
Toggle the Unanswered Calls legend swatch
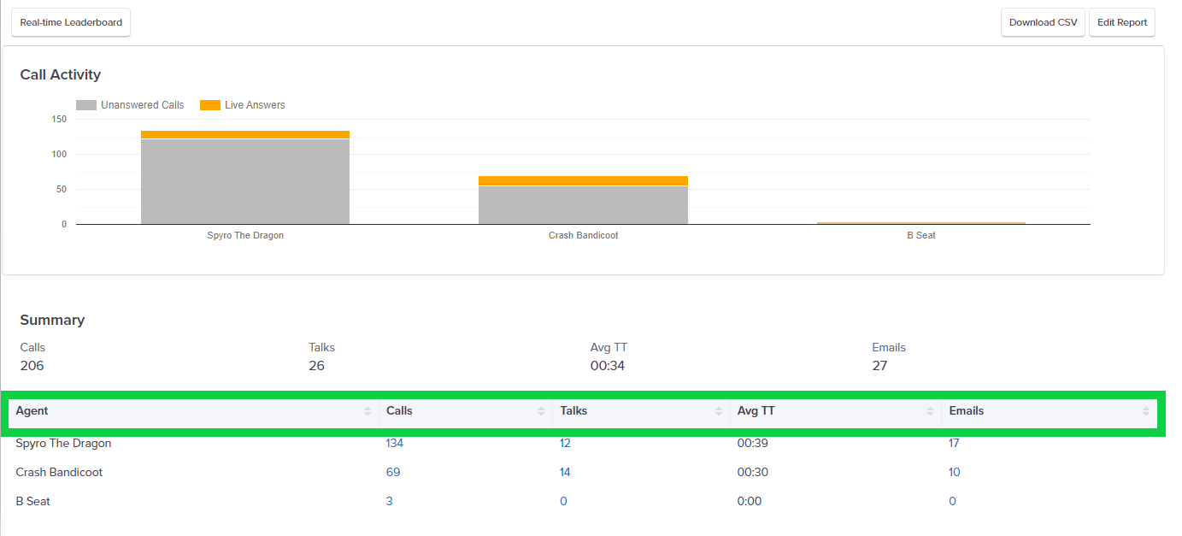86,105
